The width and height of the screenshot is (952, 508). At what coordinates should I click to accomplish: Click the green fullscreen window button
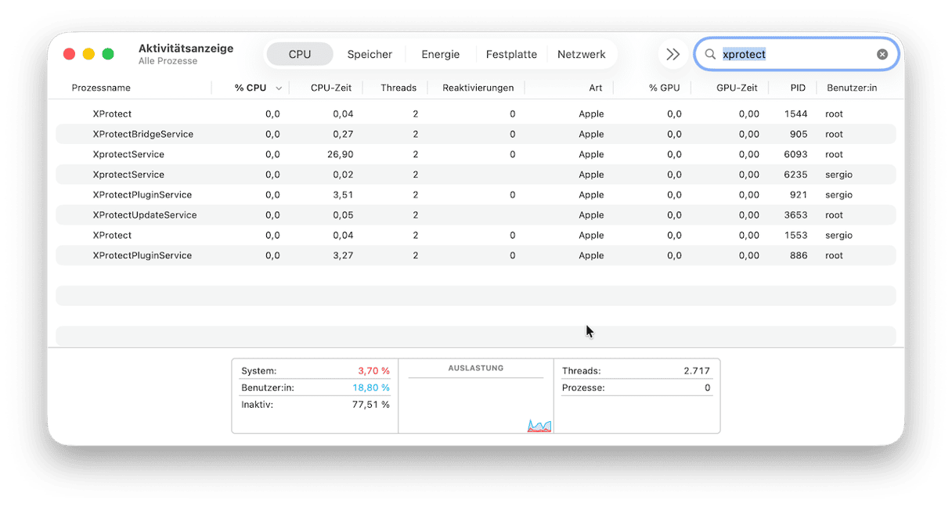[x=108, y=54]
